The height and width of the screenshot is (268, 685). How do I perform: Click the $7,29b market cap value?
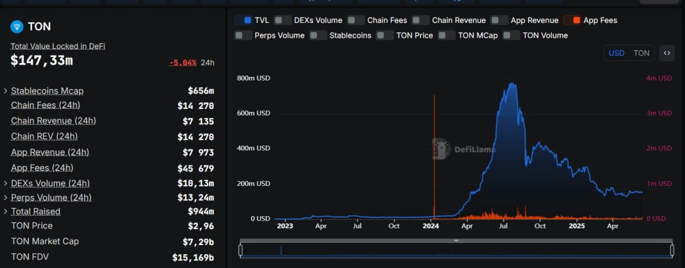(198, 242)
